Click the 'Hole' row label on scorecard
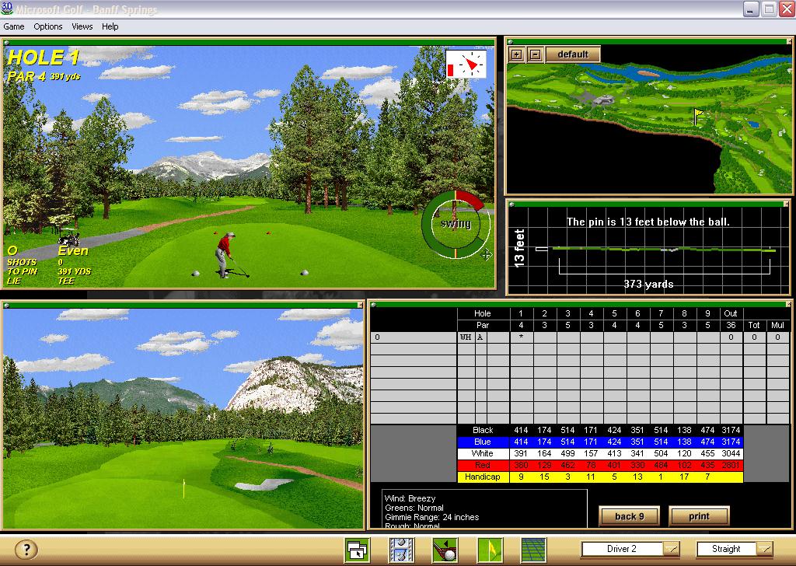796x566 pixels. tap(482, 313)
